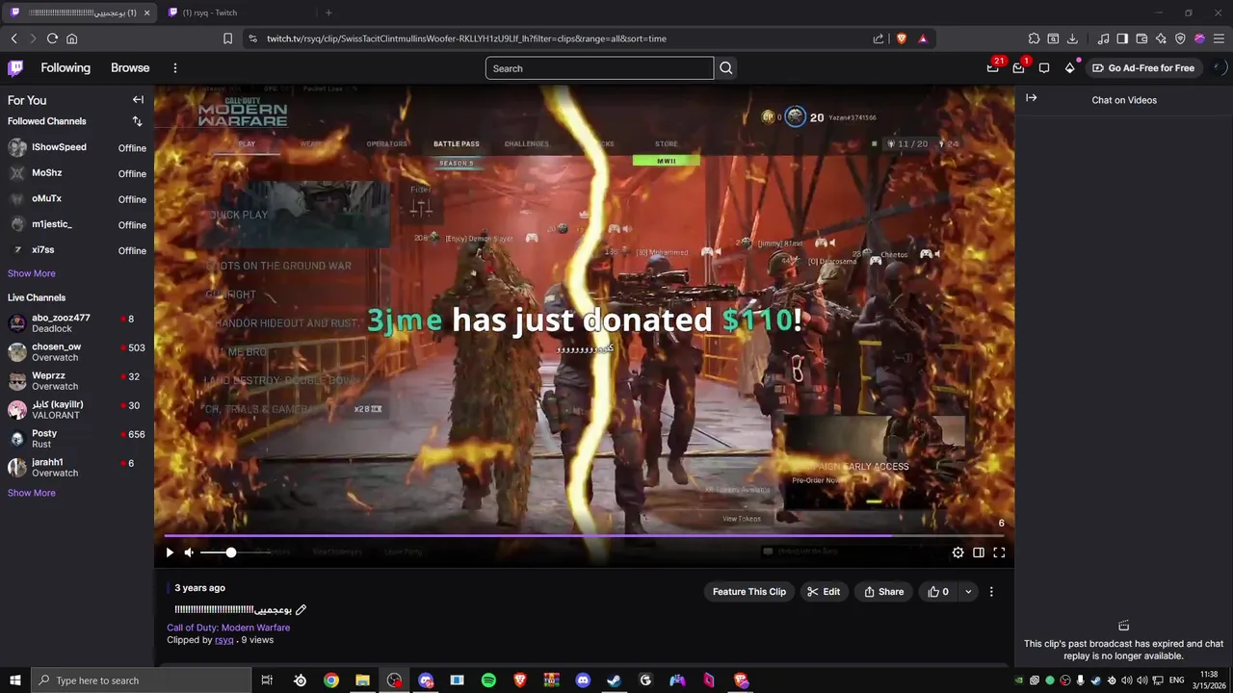Screen dimensions: 1233x693
Task: Toggle theatre mode
Action: click(x=979, y=552)
